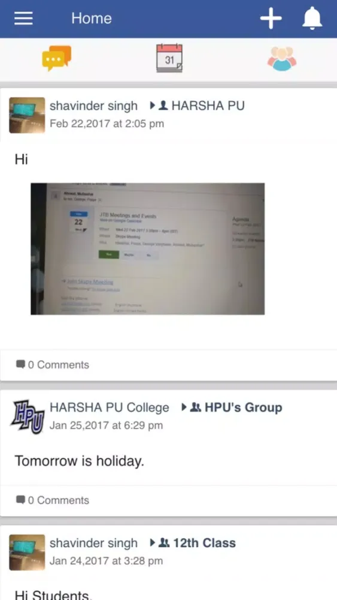Image resolution: width=337 pixels, height=600 pixels.
Task: Tap the HPU college logo avatar
Action: 27,417
